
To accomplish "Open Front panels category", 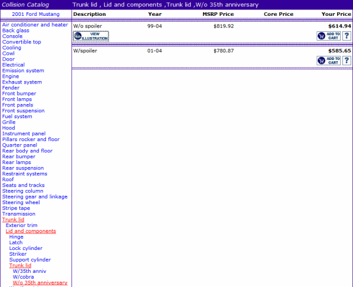I will [x=18, y=105].
